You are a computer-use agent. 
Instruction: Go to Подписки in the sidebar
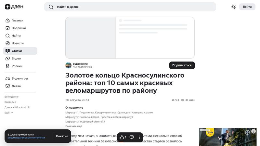[19, 28]
